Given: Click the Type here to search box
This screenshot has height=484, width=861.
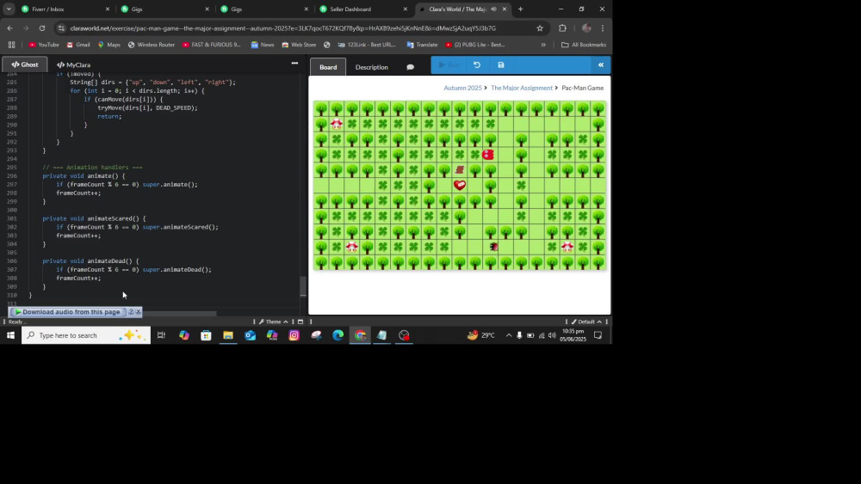Looking at the screenshot, I should click(x=85, y=335).
